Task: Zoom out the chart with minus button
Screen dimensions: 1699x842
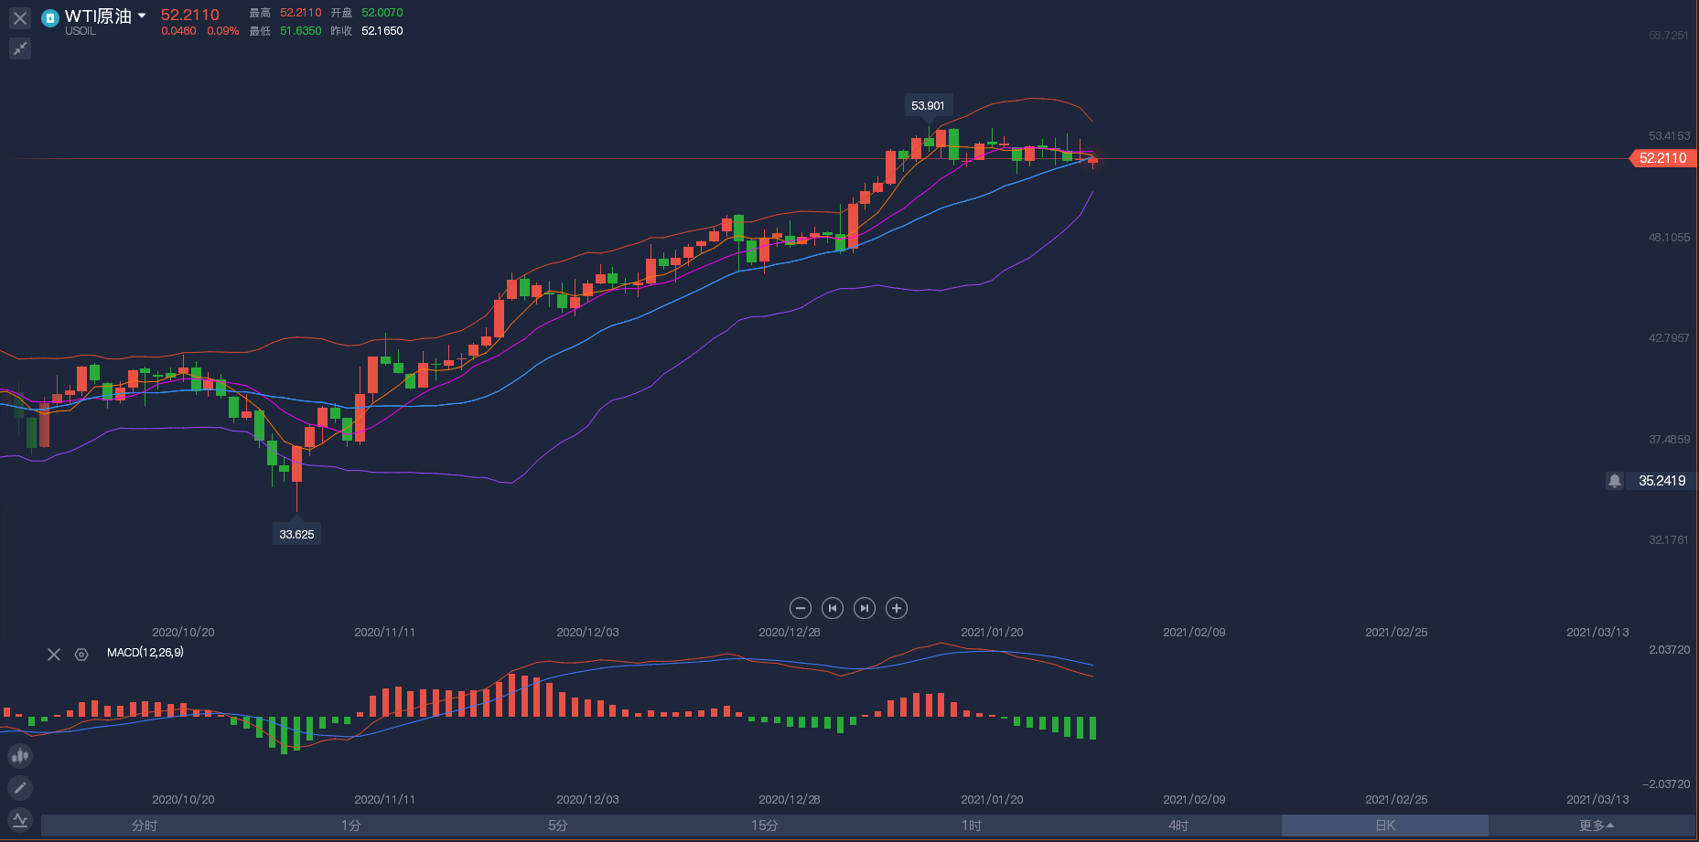Action: (x=800, y=608)
